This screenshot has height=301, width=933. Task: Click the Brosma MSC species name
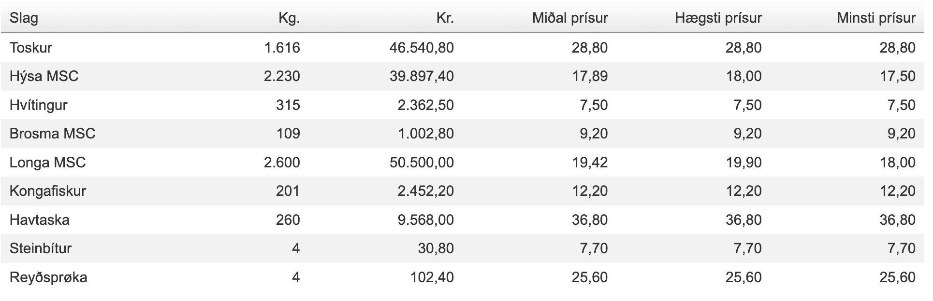(x=53, y=134)
